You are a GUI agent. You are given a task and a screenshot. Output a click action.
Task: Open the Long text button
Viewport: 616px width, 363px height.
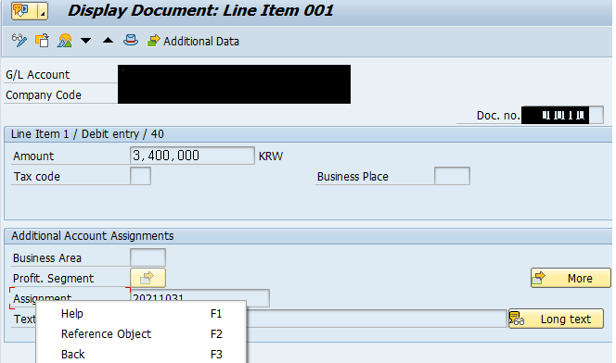[x=556, y=319]
